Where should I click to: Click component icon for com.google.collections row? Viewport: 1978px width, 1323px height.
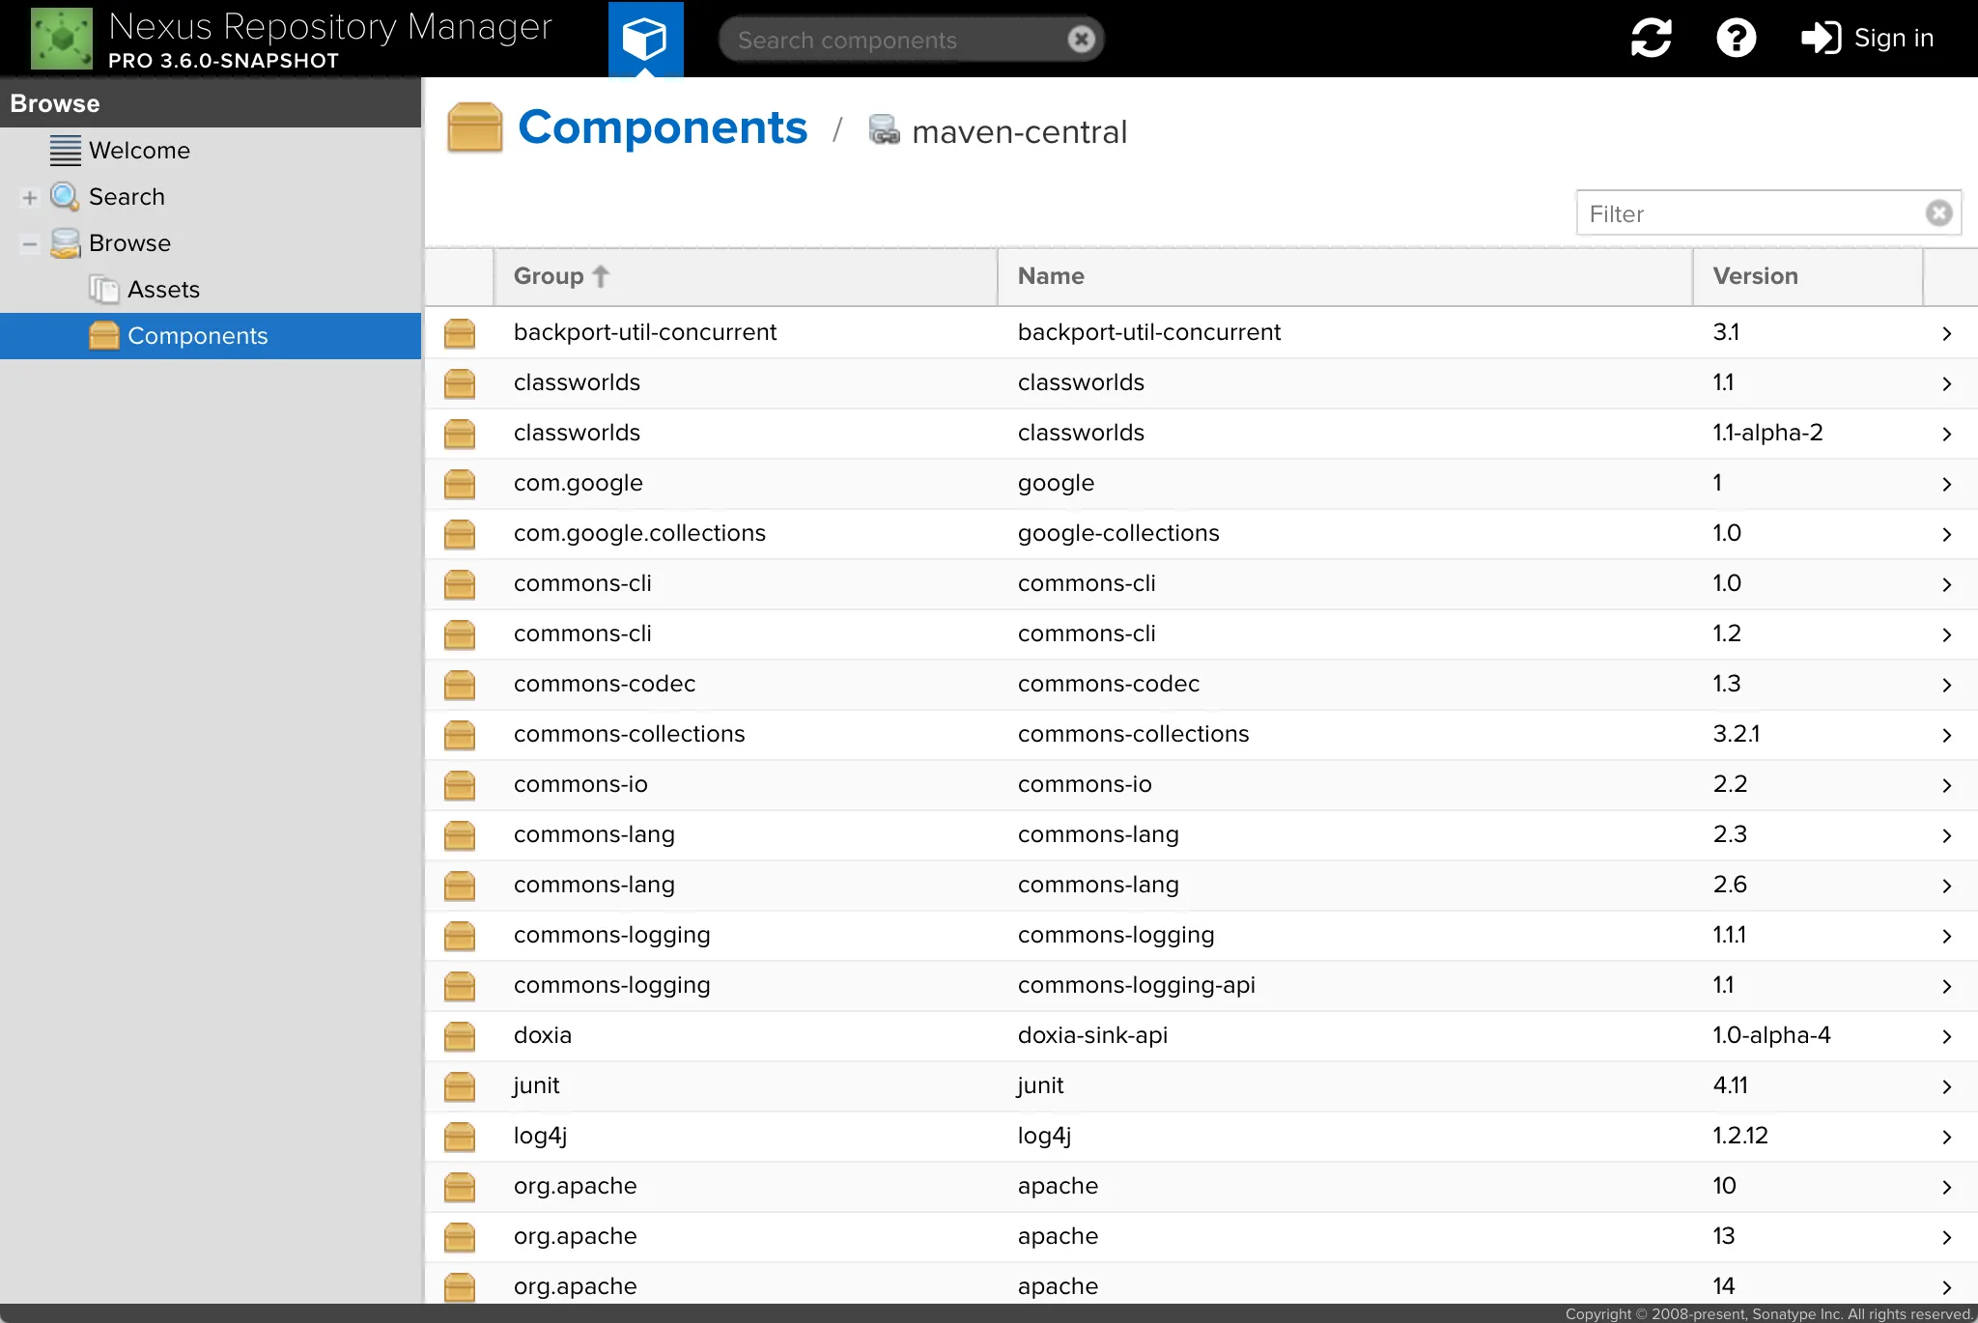460,534
